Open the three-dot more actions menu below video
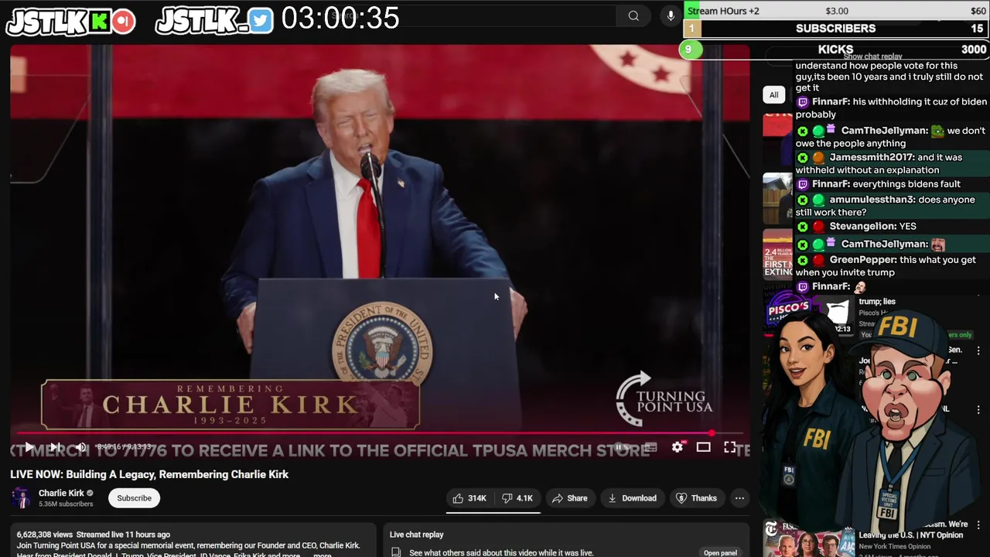The image size is (990, 557). (739, 498)
